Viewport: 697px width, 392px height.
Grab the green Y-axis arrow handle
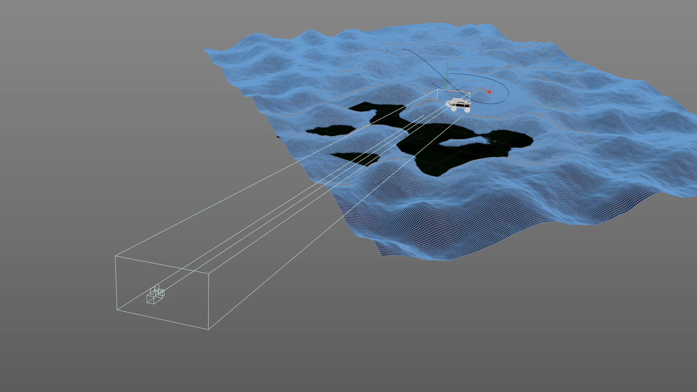[x=447, y=65]
